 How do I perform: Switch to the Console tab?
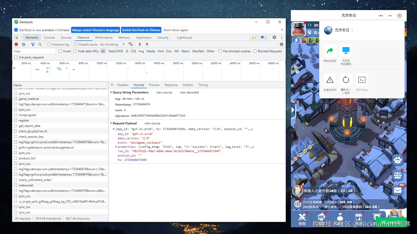(x=49, y=38)
